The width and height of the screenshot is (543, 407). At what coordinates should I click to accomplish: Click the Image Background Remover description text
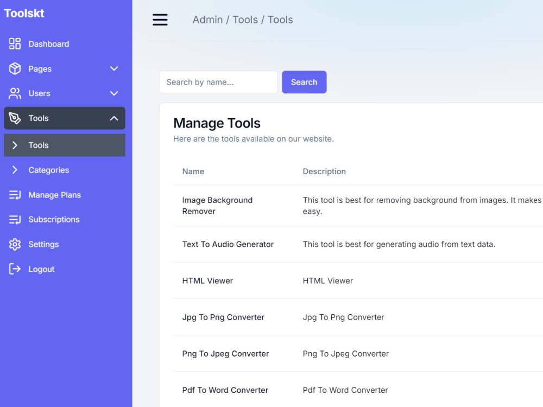point(422,206)
